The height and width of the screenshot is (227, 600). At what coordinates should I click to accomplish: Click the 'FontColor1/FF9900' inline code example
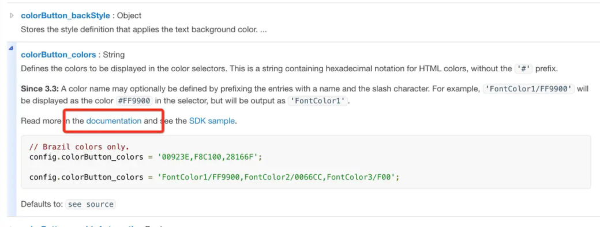tap(529, 89)
